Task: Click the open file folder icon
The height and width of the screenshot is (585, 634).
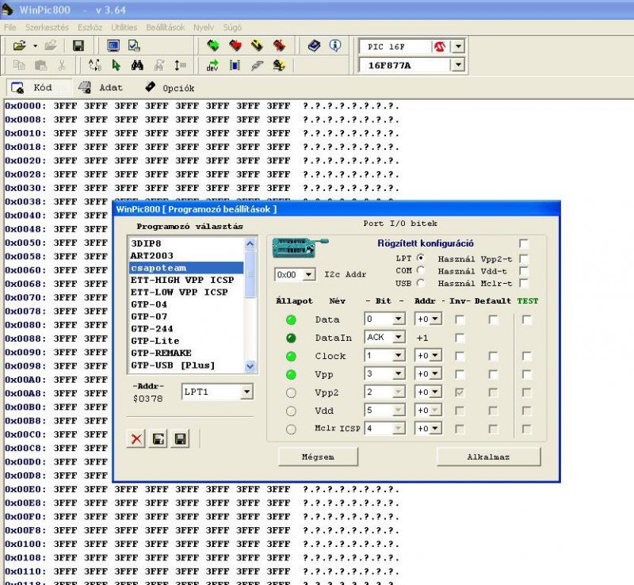Action: point(19,46)
